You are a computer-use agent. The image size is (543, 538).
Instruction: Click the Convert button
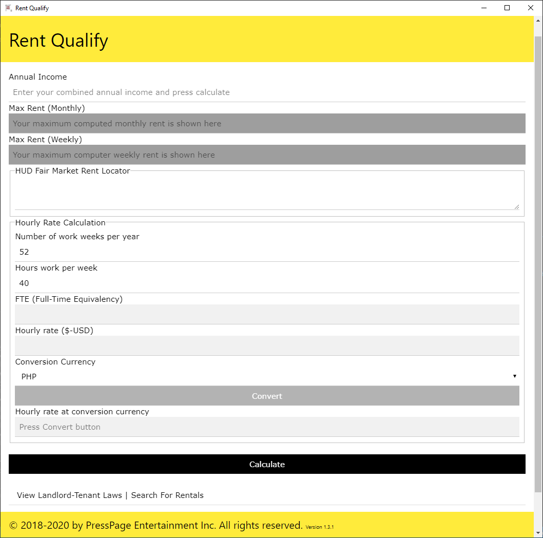point(267,396)
